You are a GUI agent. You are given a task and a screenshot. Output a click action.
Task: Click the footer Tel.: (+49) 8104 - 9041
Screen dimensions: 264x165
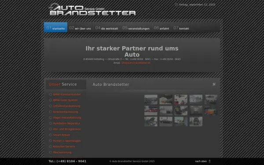(67, 161)
